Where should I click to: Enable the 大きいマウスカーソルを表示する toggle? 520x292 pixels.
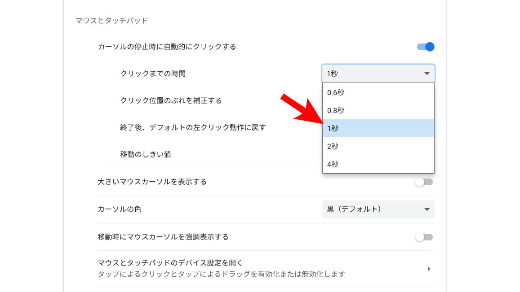(x=424, y=182)
